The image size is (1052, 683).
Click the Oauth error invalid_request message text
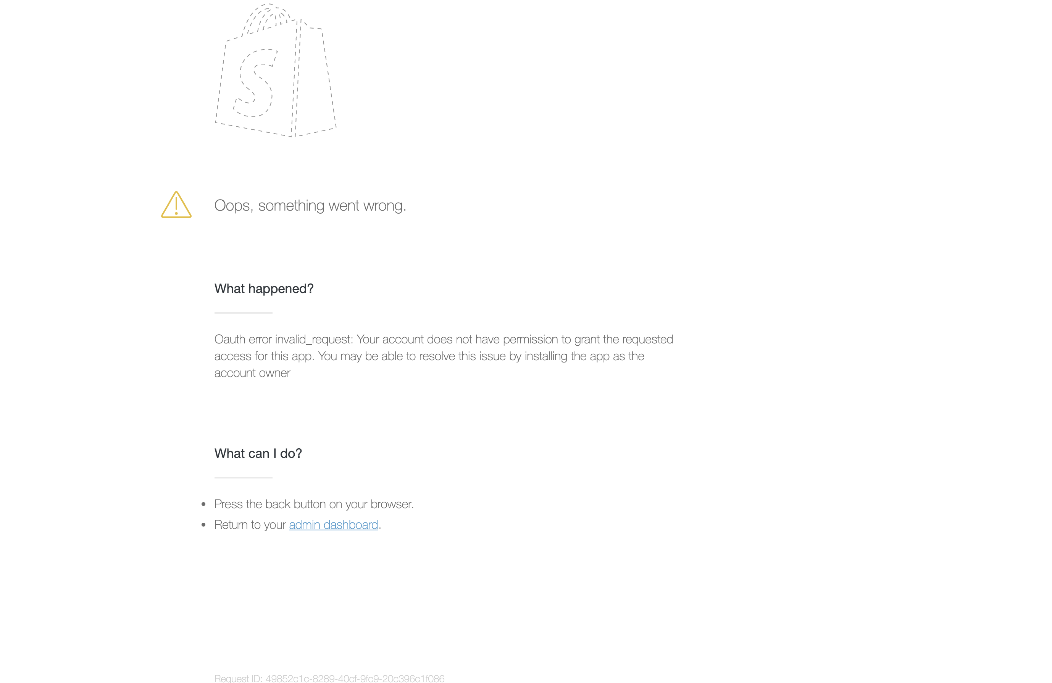(444, 356)
